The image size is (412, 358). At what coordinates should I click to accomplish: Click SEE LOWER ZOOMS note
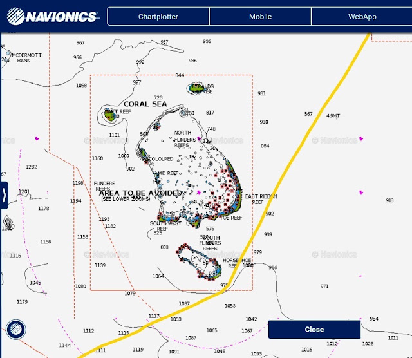(x=126, y=199)
